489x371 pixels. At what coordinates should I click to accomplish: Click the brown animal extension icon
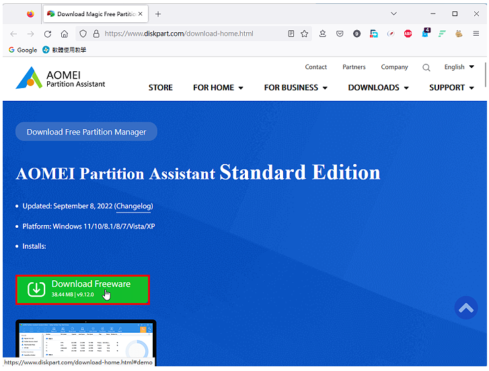(459, 34)
